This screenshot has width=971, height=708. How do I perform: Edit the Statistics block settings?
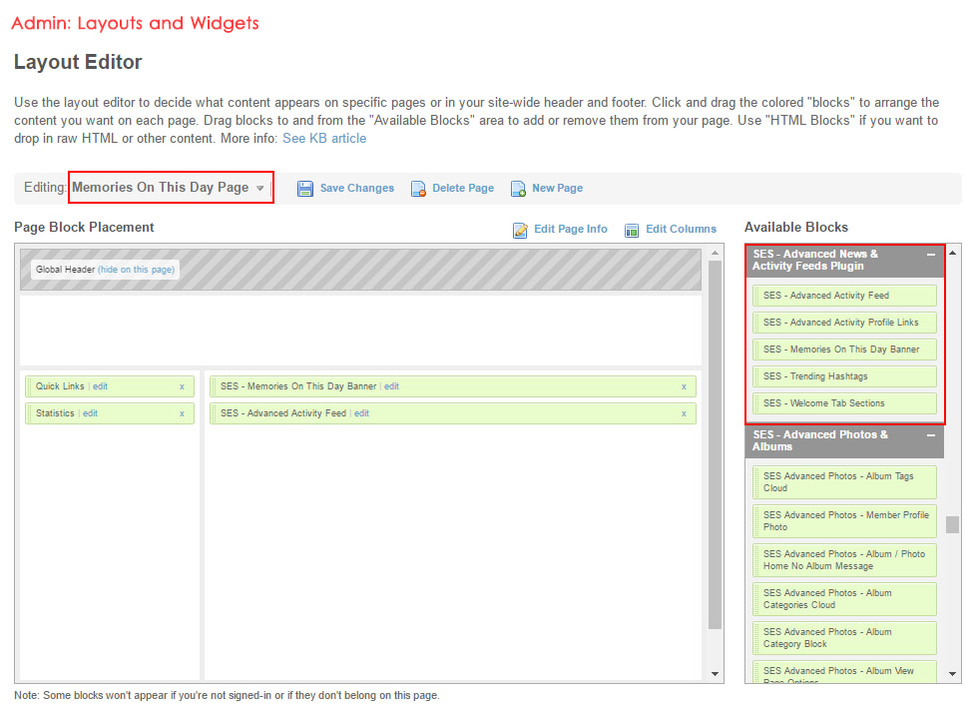(91, 413)
